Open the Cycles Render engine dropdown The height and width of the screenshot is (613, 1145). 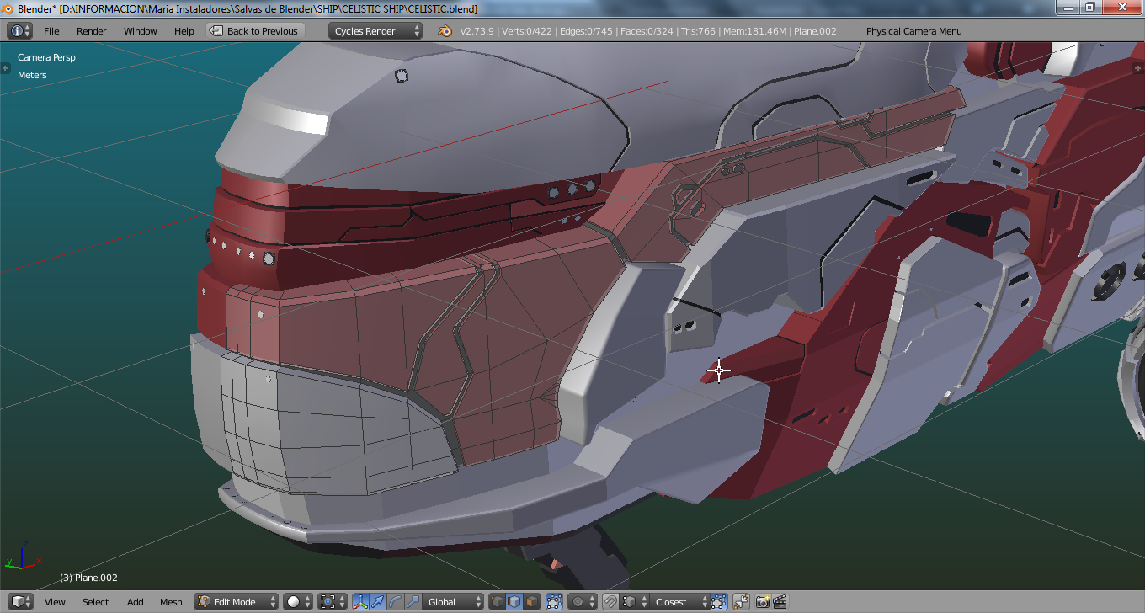pos(375,31)
